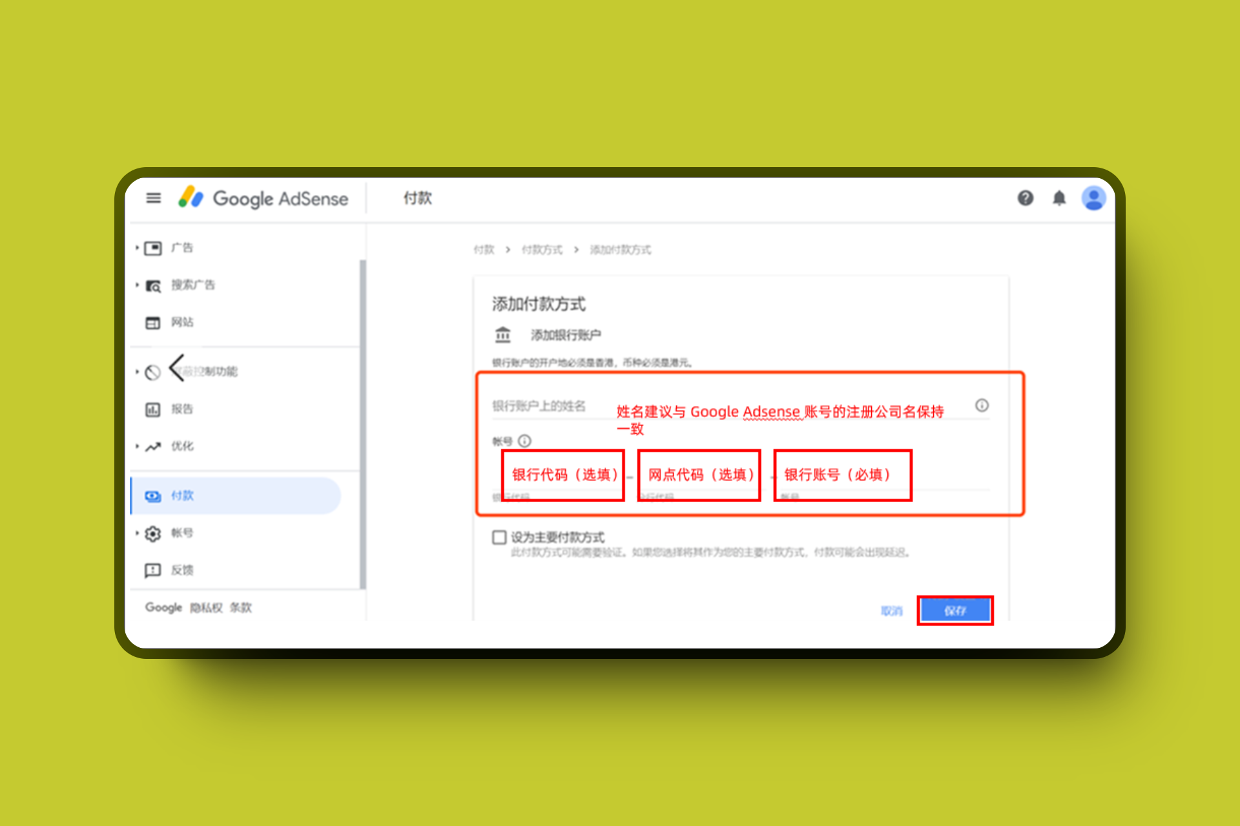Click the 网站 sidebar icon
This screenshot has height=826, width=1240.
click(x=153, y=323)
